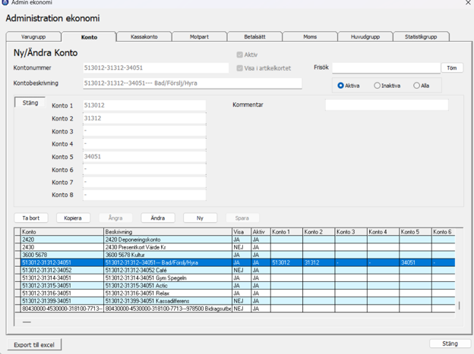Select the row 3600 5678 Kultur

[x=235, y=255]
